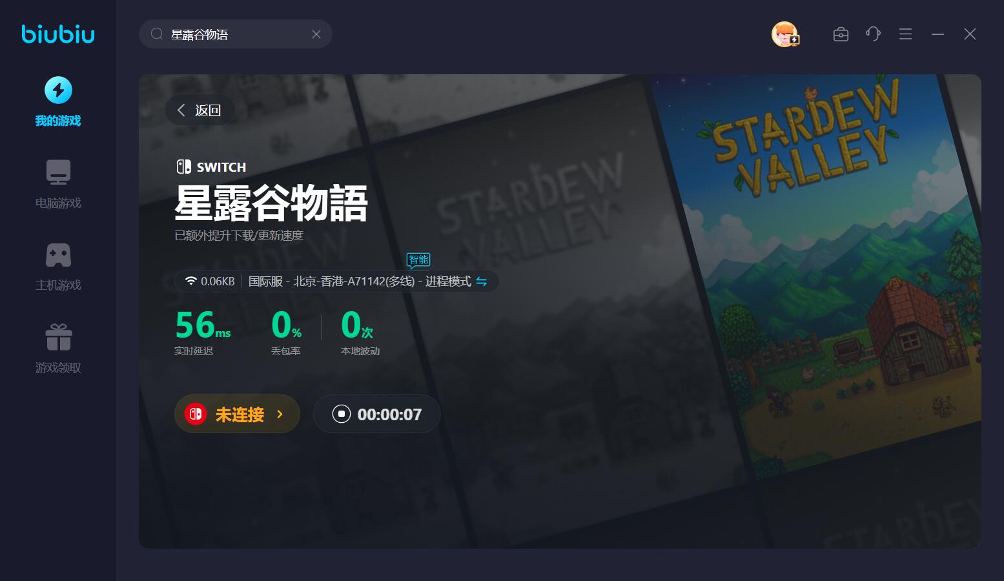The height and width of the screenshot is (581, 1004).
Task: Stop acceleration with the timer stop button
Action: [x=341, y=414]
